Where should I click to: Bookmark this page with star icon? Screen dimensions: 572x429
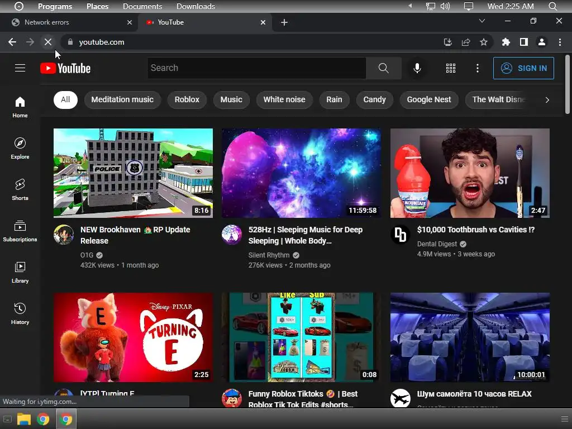tap(484, 42)
